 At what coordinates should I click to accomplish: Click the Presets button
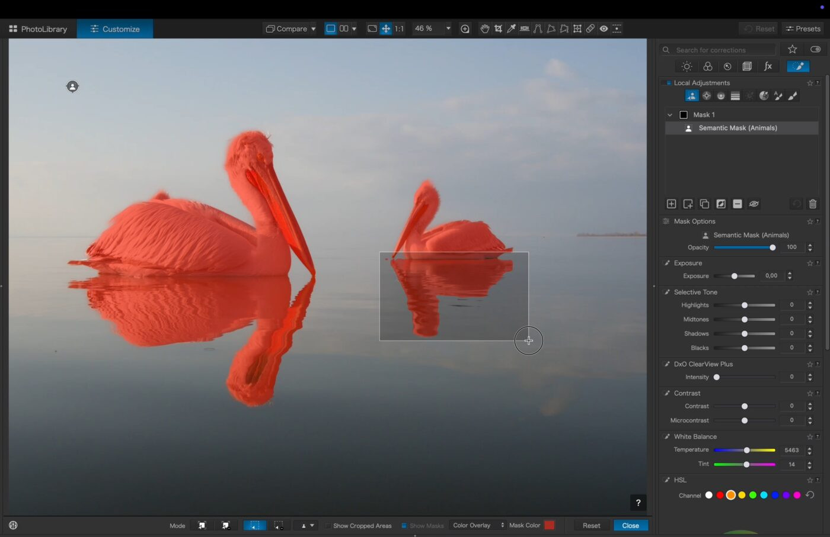[803, 28]
